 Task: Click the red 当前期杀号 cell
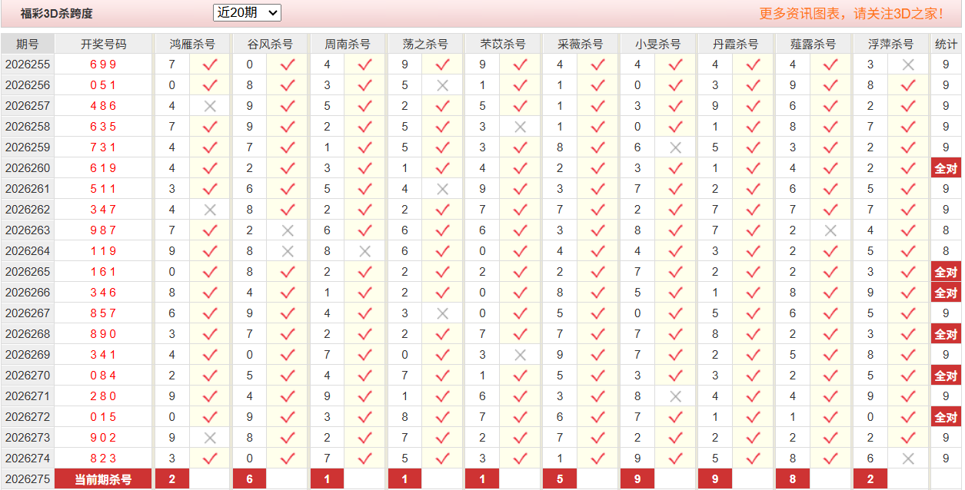pyautogui.click(x=103, y=479)
